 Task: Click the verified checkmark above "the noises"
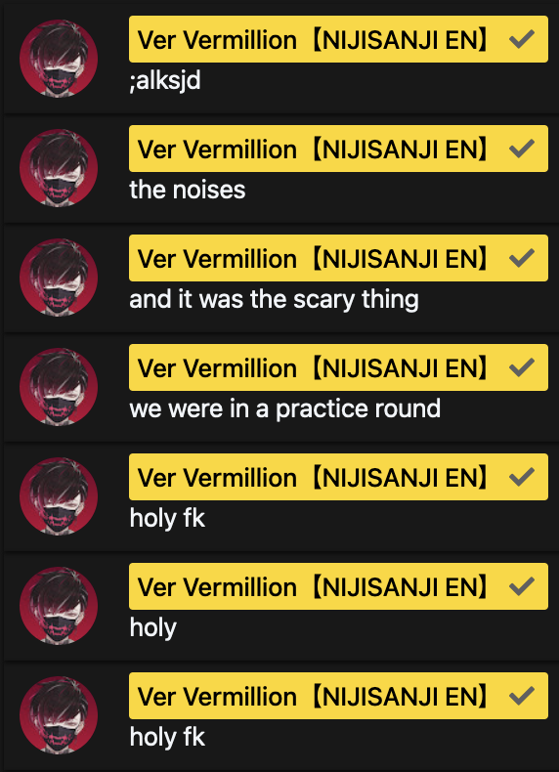(x=522, y=149)
